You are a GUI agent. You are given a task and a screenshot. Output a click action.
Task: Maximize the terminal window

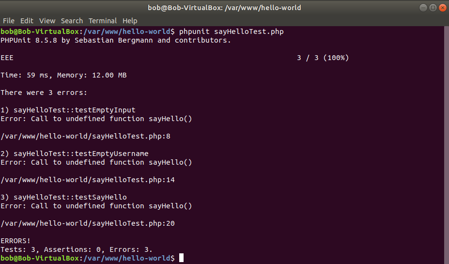433,7
